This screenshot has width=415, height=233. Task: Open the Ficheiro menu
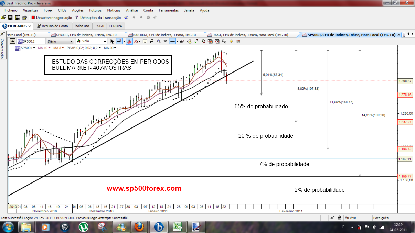tap(11, 10)
